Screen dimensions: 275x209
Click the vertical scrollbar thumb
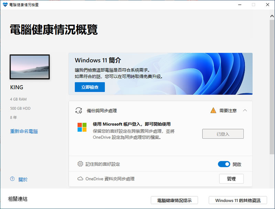click(272, 87)
